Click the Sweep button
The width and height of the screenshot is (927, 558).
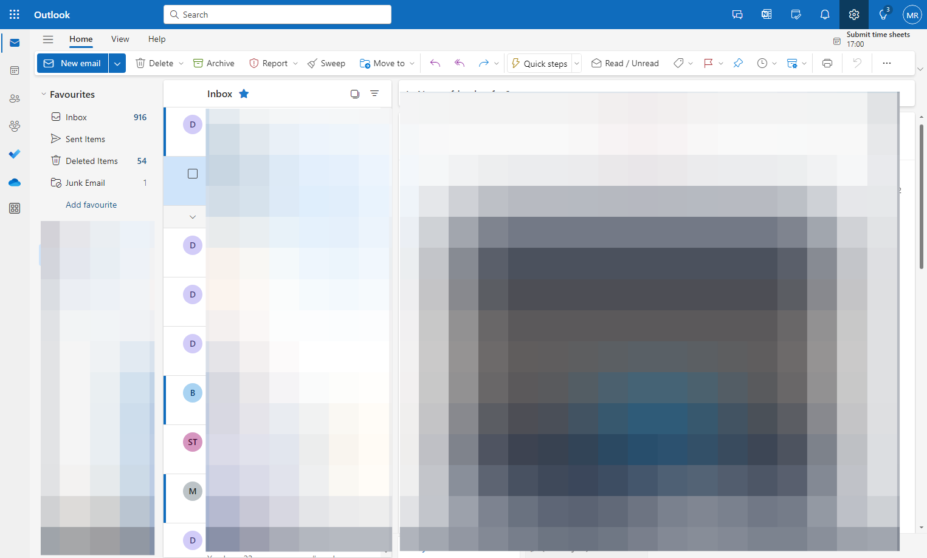pos(326,63)
